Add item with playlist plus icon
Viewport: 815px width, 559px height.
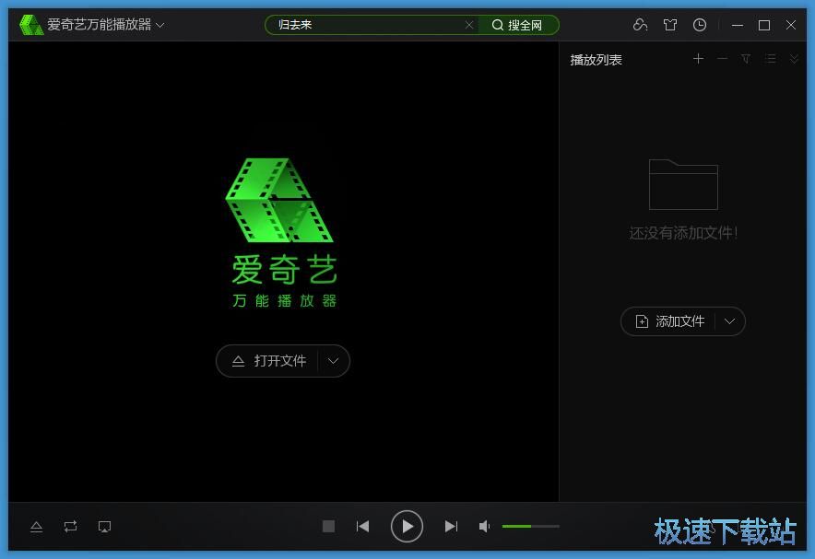tap(699, 59)
